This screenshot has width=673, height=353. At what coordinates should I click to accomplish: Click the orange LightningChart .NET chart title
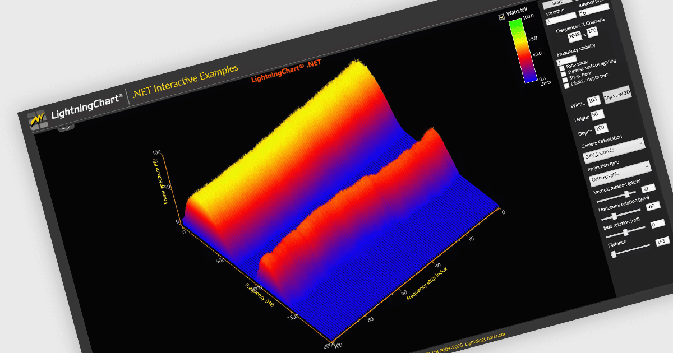click(286, 71)
